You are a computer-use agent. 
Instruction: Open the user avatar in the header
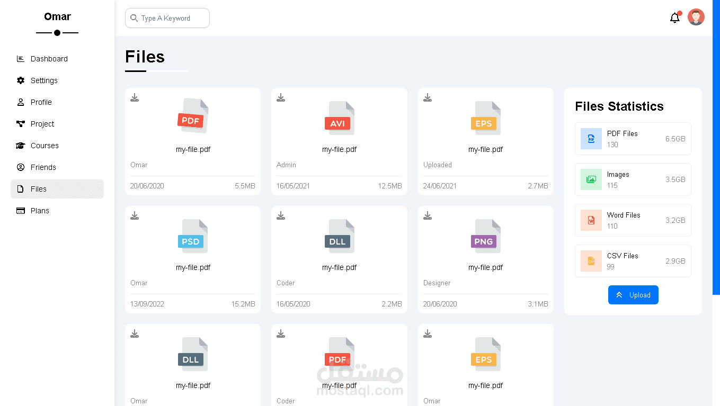click(x=696, y=17)
